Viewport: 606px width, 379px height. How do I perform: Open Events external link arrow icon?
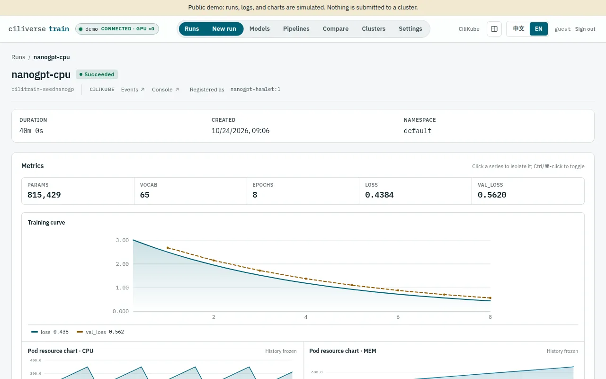143,90
